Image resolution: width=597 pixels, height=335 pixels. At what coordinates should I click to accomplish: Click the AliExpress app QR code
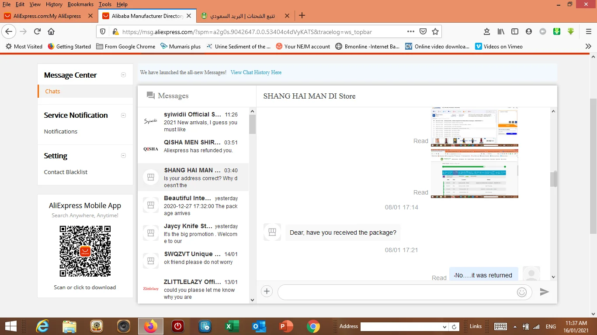(85, 251)
